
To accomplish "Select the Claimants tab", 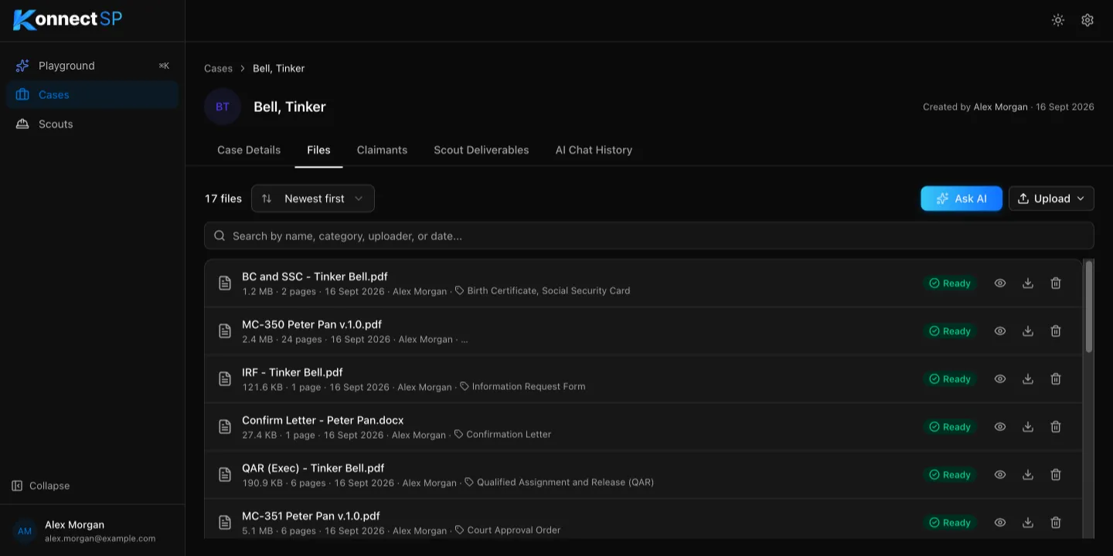I will [382, 150].
